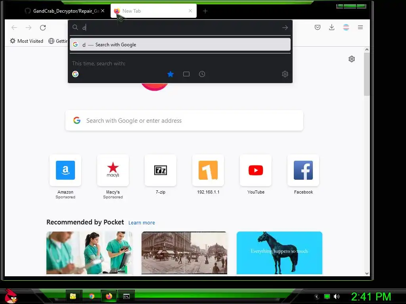Close the GandCrab_Decryptor tab
Image resolution: width=406 pixels, height=304 pixels.
point(103,11)
